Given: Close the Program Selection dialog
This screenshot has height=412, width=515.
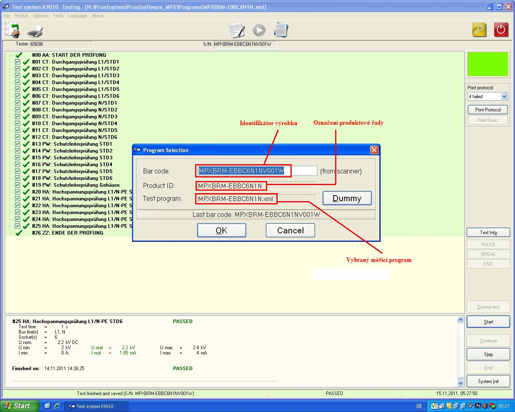Looking at the screenshot, I should click(x=374, y=150).
